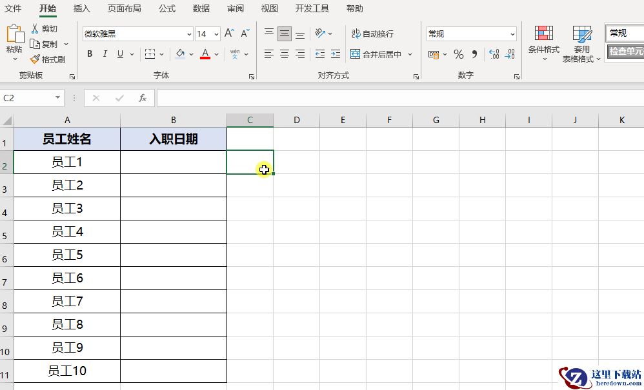Toggle wrap text (自动换行)
This screenshot has width=644, height=390.
[372, 34]
